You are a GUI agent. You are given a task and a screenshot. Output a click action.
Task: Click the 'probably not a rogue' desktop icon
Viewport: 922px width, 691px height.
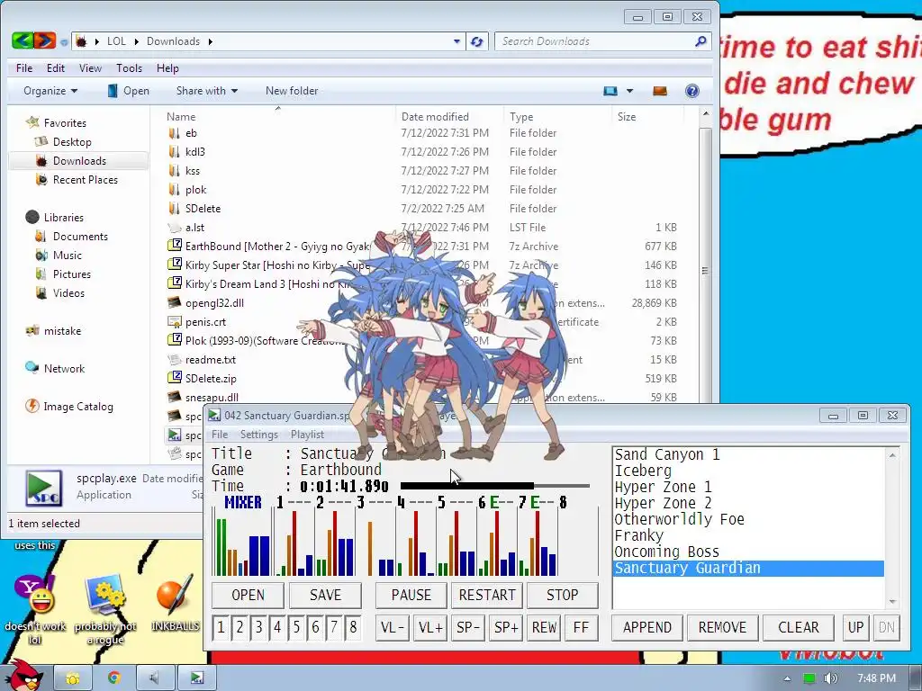tap(105, 595)
